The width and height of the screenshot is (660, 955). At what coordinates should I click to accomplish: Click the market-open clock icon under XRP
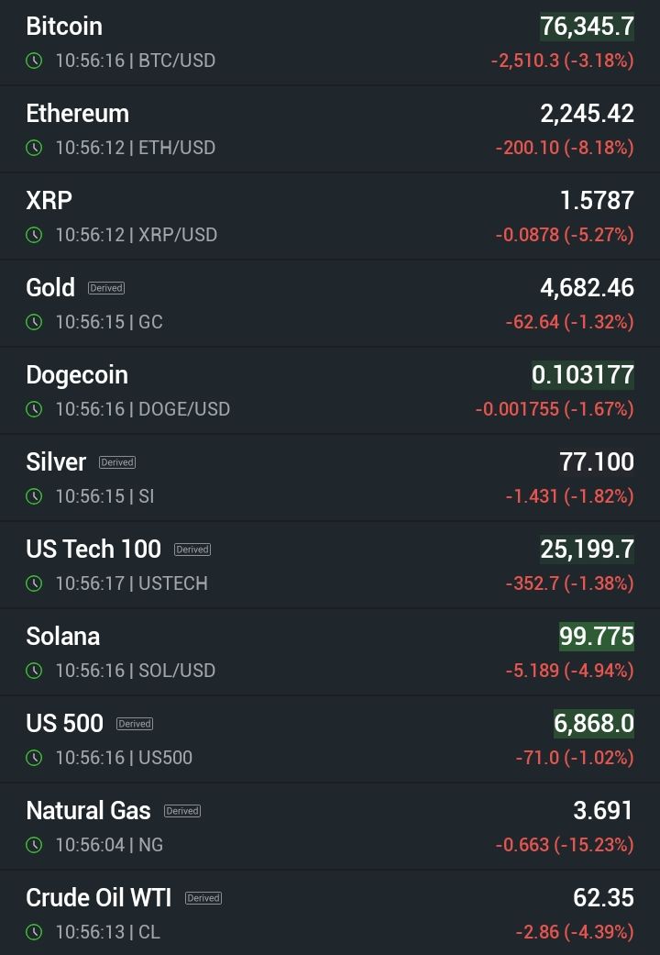click(34, 235)
